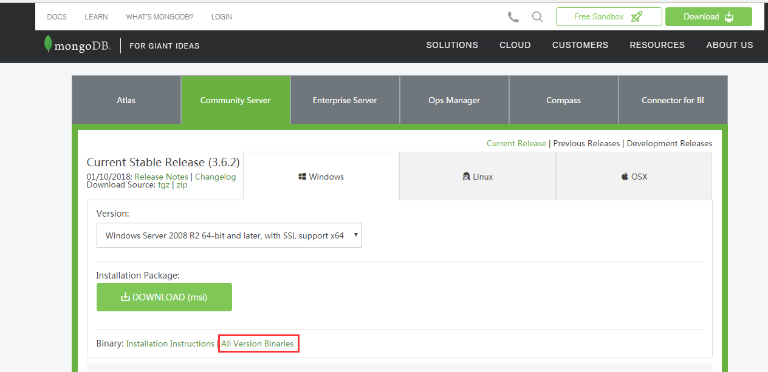This screenshot has height=372, width=768.
Task: Click the top Download button
Action: 708,16
